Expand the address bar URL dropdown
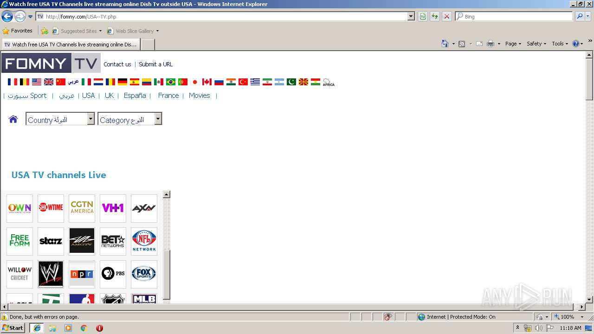The image size is (594, 334). 411,16
